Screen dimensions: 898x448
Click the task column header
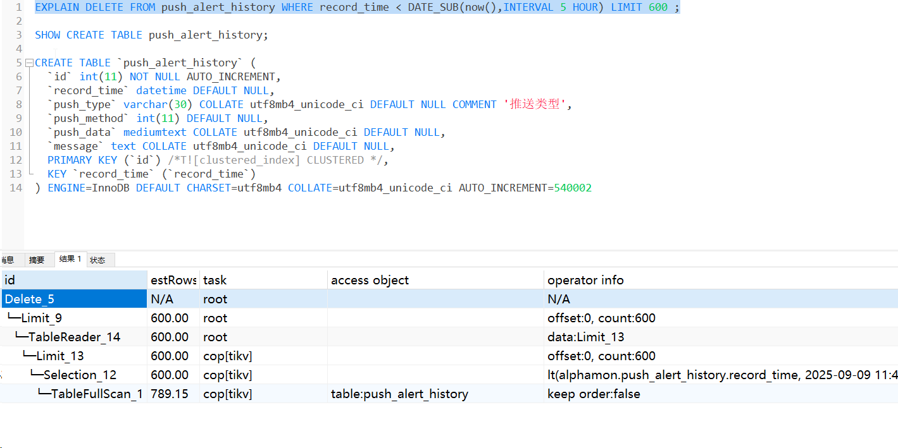pos(263,280)
